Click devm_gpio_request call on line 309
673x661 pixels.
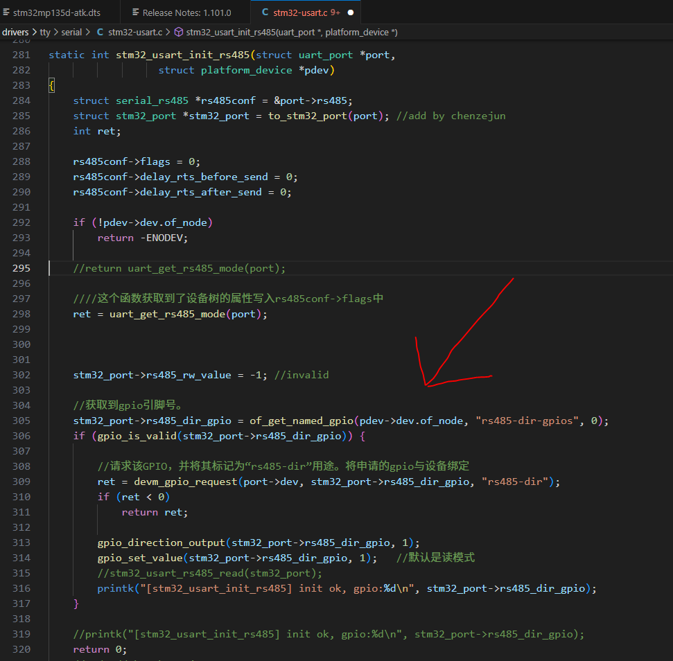186,482
